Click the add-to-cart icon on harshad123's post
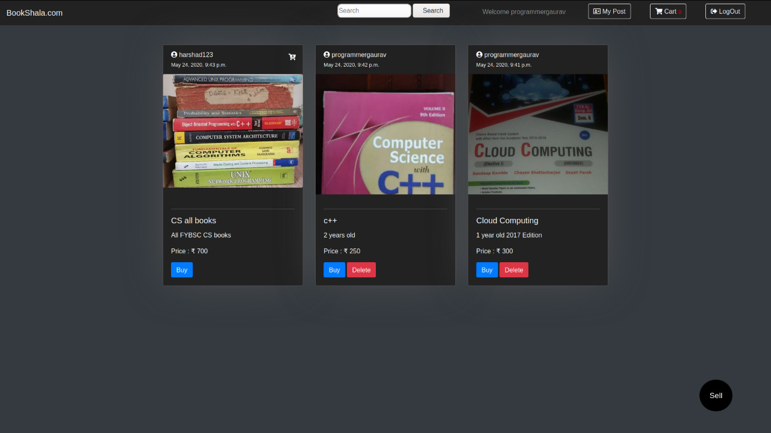 click(x=292, y=57)
